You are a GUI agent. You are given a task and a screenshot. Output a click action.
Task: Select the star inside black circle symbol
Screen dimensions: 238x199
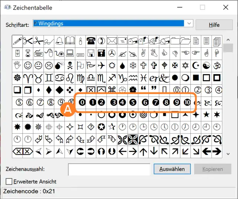tap(102, 127)
